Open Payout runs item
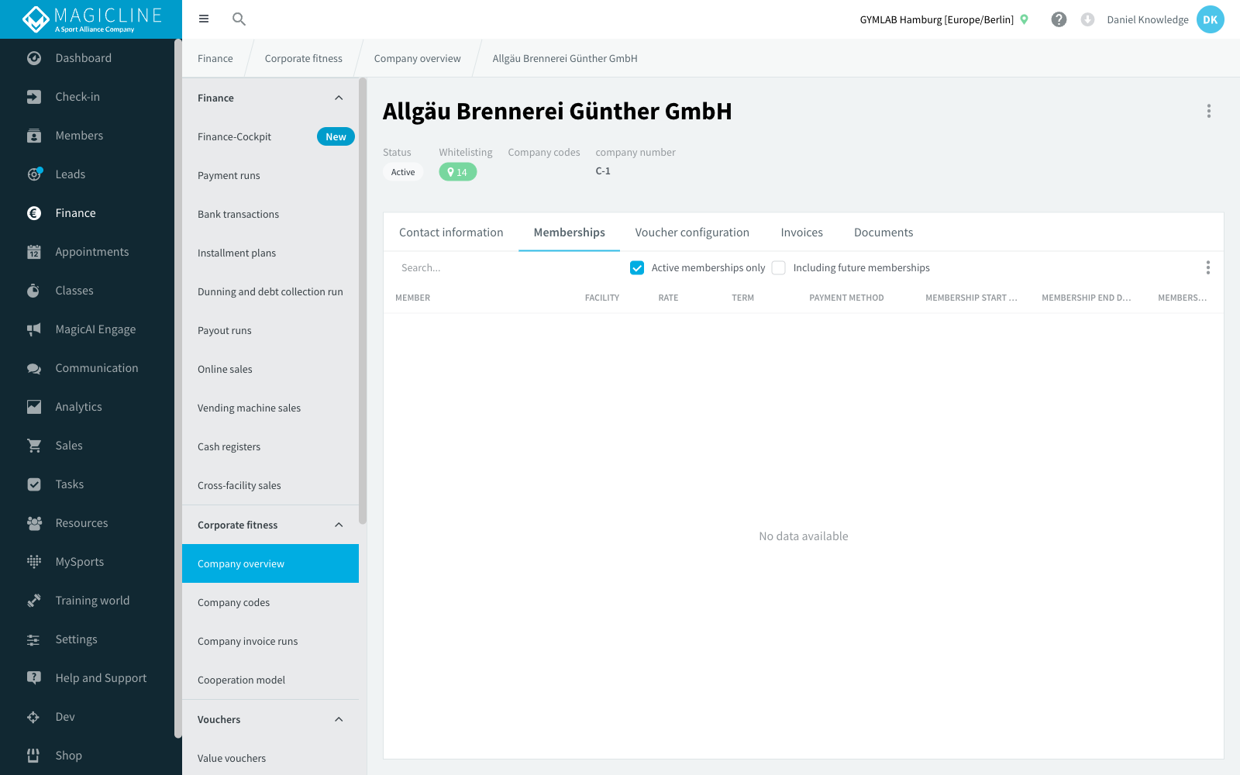The image size is (1240, 775). (x=270, y=330)
